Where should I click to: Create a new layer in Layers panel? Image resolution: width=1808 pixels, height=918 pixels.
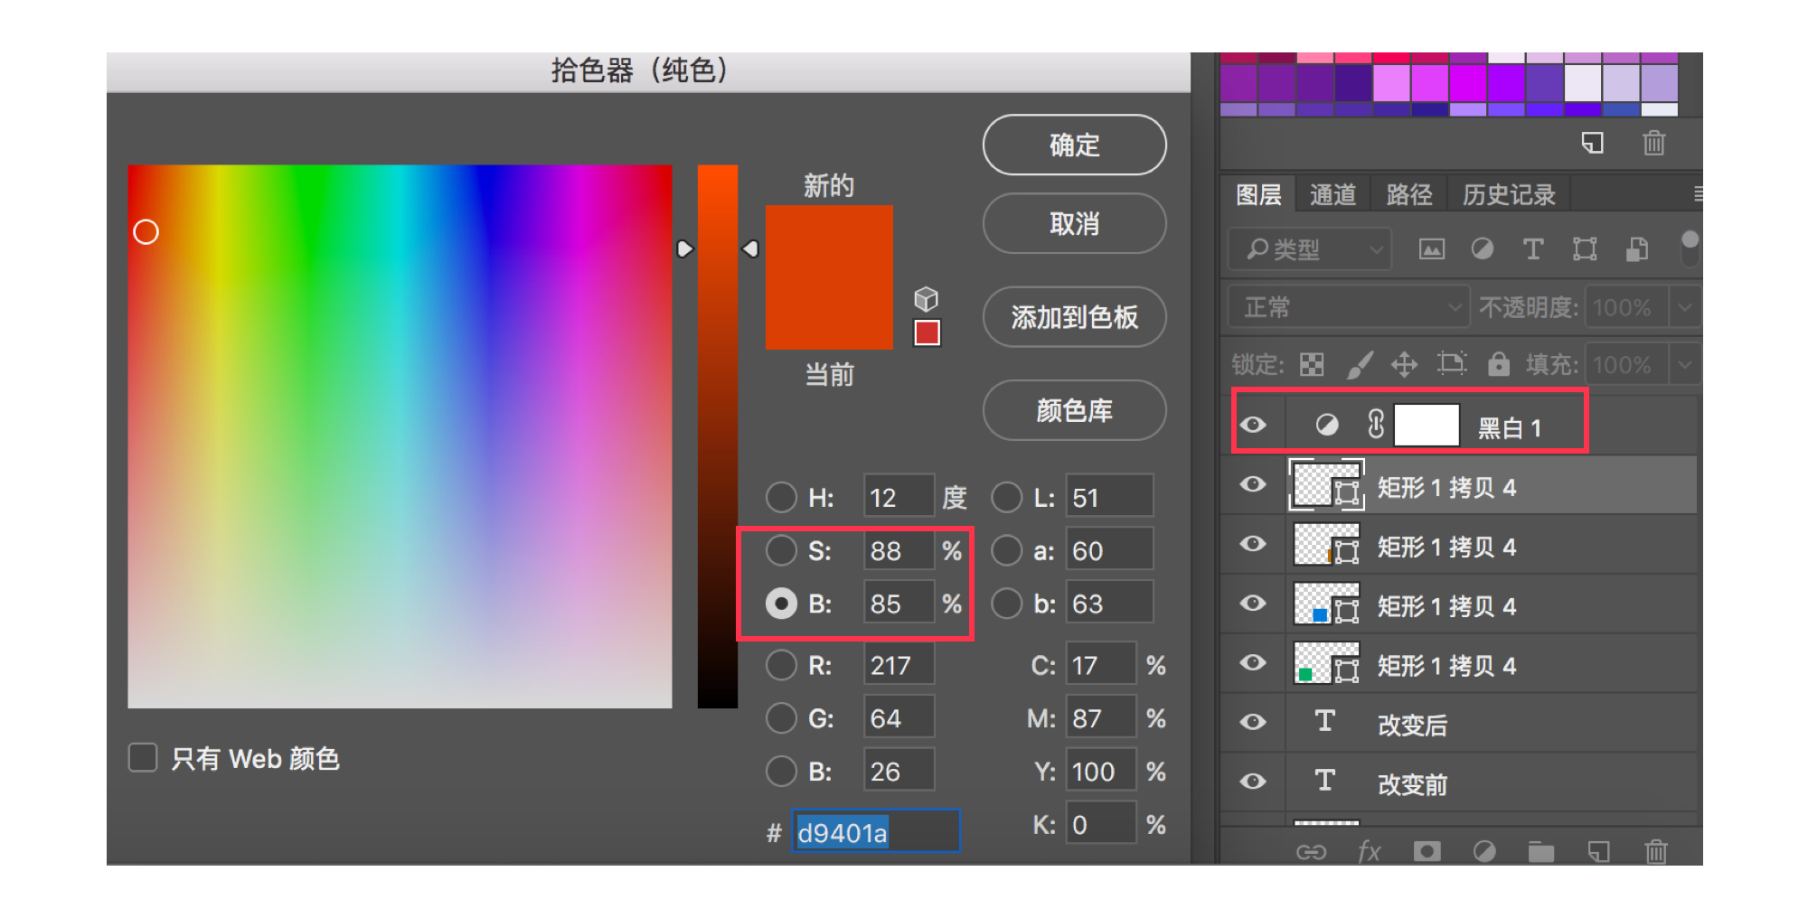[x=1598, y=851]
